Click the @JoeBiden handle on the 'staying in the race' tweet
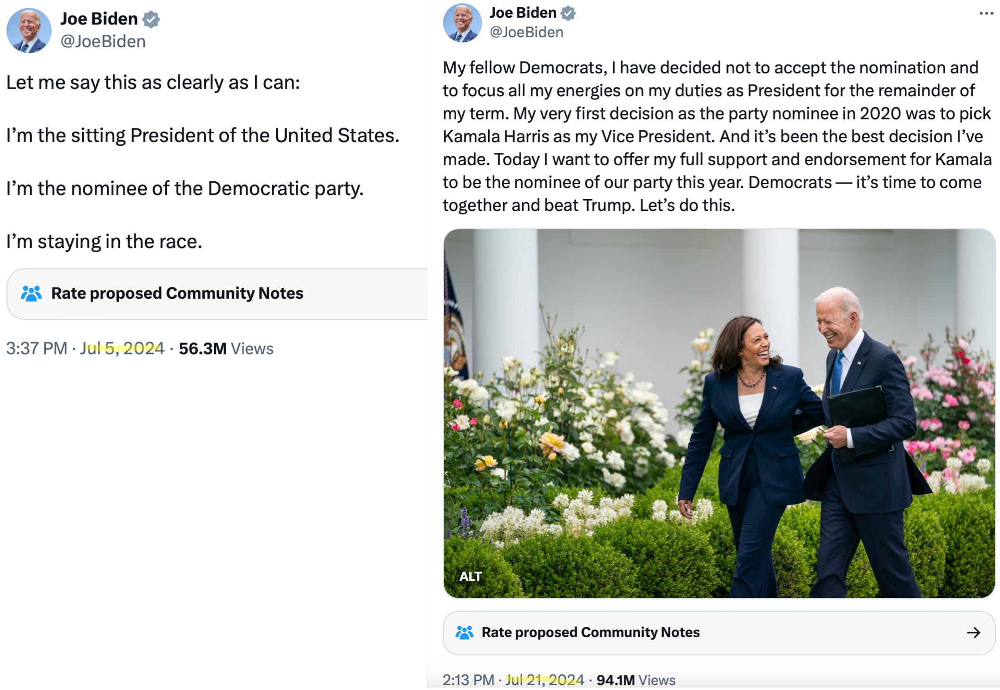The height and width of the screenshot is (690, 1000). 103,42
